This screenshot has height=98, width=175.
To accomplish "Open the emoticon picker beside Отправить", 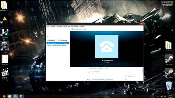I will coord(125,76).
